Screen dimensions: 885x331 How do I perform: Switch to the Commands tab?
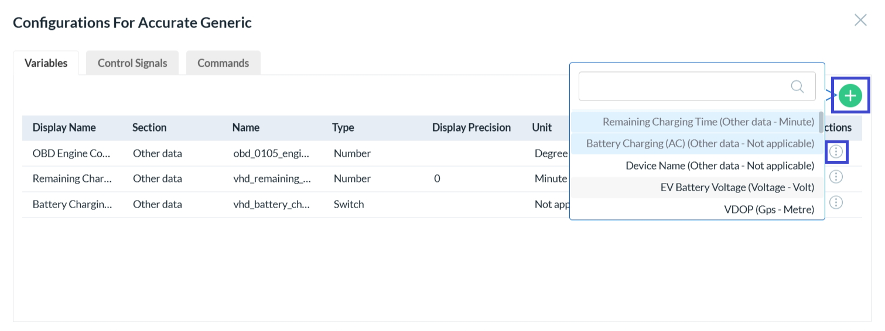click(x=223, y=63)
